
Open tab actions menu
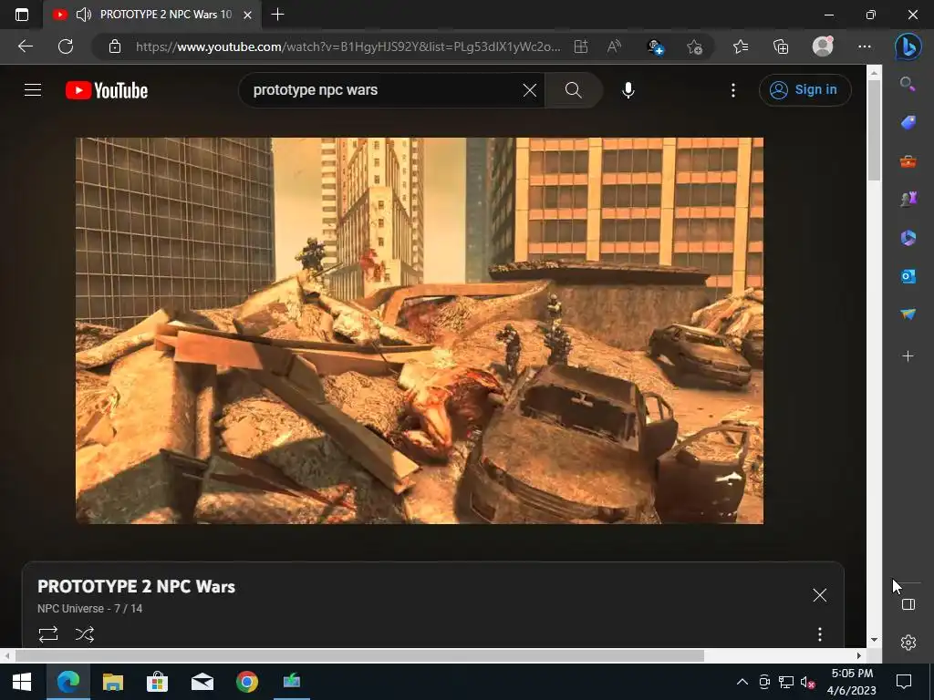pyautogui.click(x=22, y=15)
